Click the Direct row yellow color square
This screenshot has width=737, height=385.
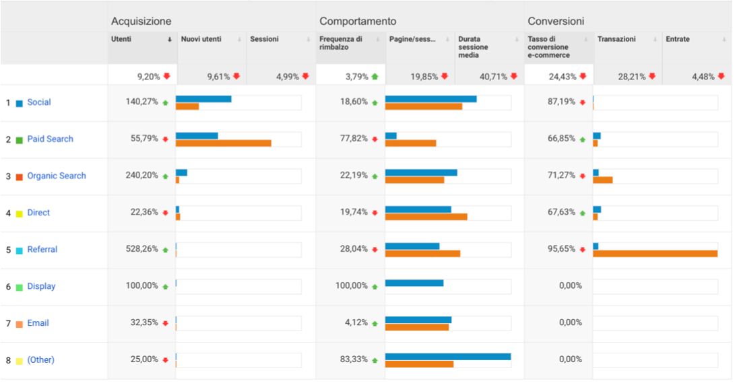[x=20, y=214]
